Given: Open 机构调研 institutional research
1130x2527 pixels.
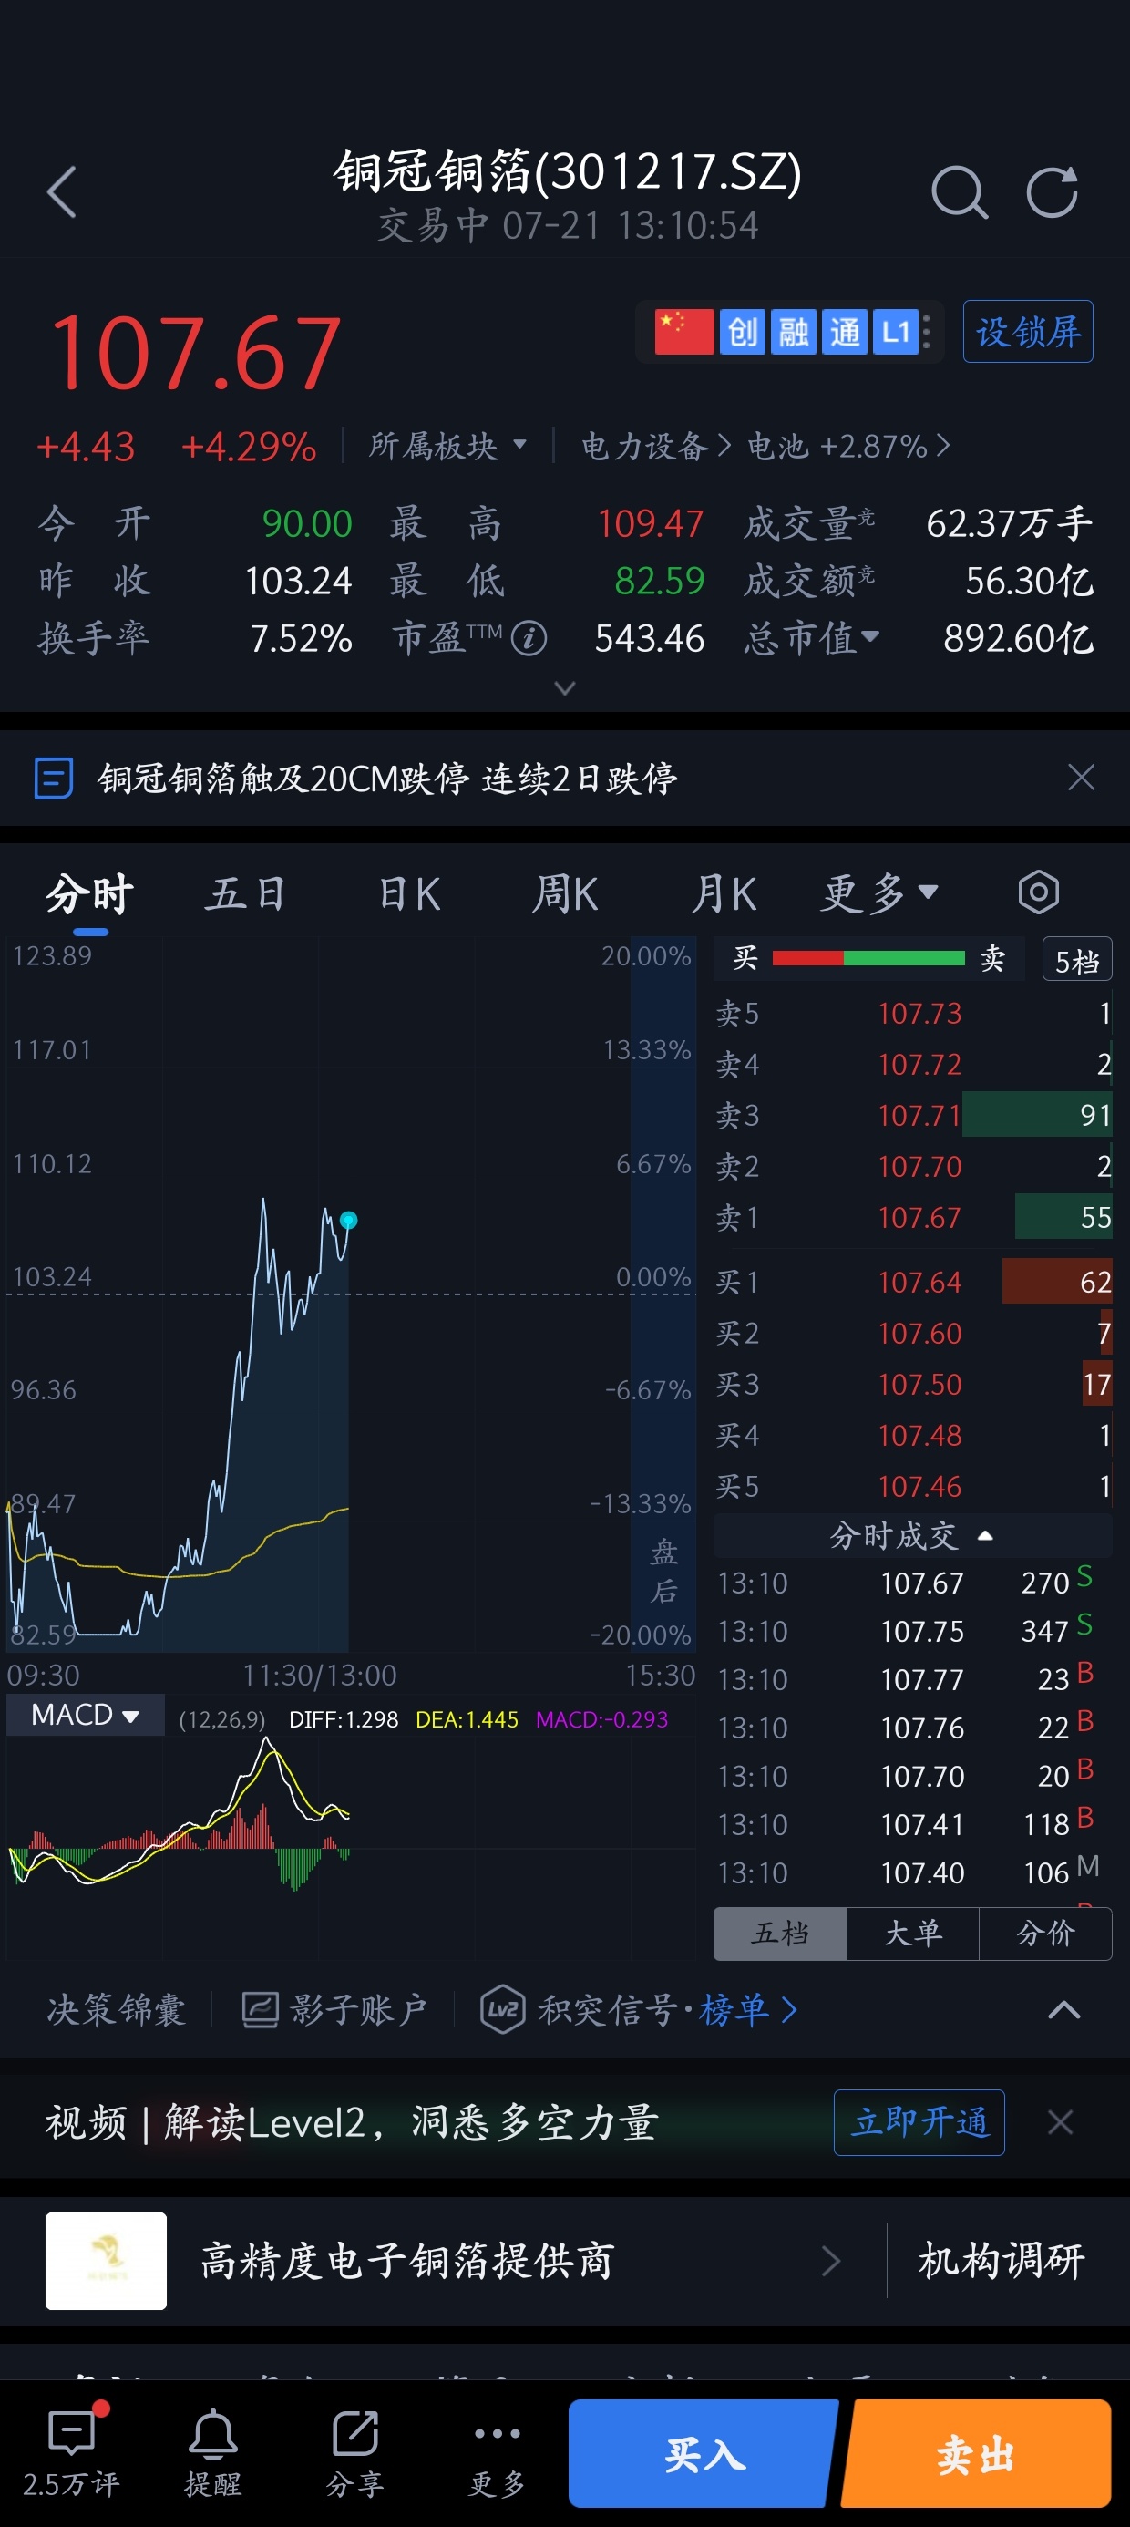Looking at the screenshot, I should click(1002, 2261).
